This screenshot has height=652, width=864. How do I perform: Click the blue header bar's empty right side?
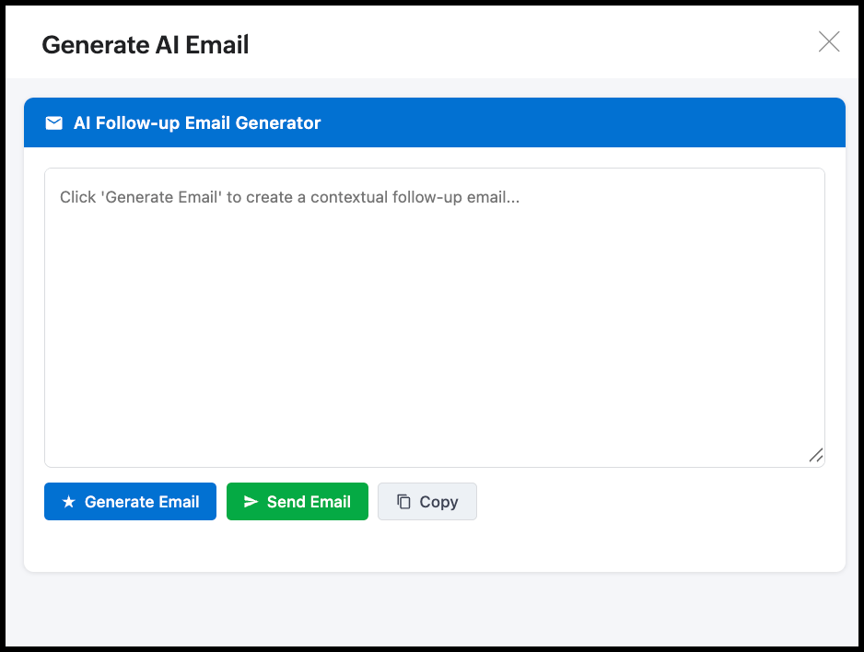(x=645, y=122)
